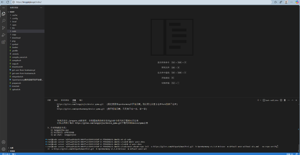Viewport: 300px width, 155px height.
Task: Expand the .npm folder
Action: (x=26, y=25)
